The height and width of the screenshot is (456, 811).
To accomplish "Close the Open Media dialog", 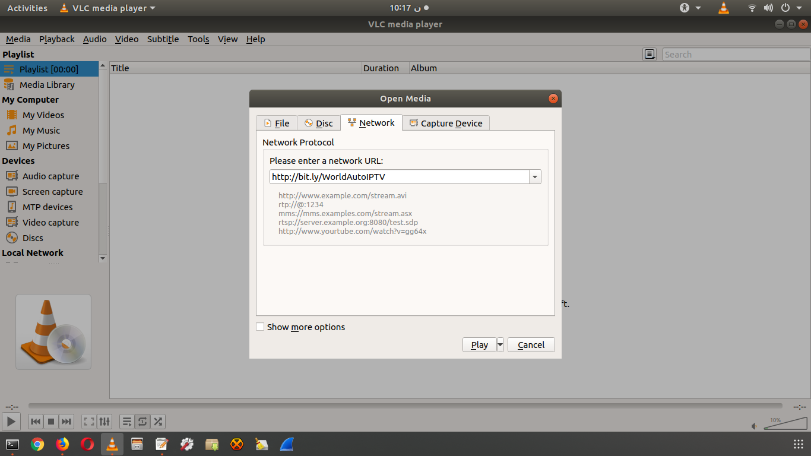I will point(553,99).
